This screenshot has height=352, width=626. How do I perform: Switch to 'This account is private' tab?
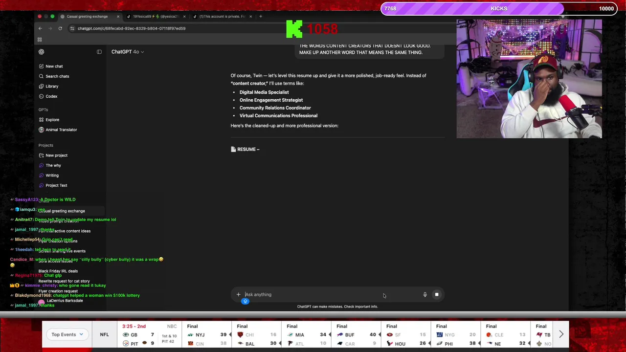pos(222,16)
